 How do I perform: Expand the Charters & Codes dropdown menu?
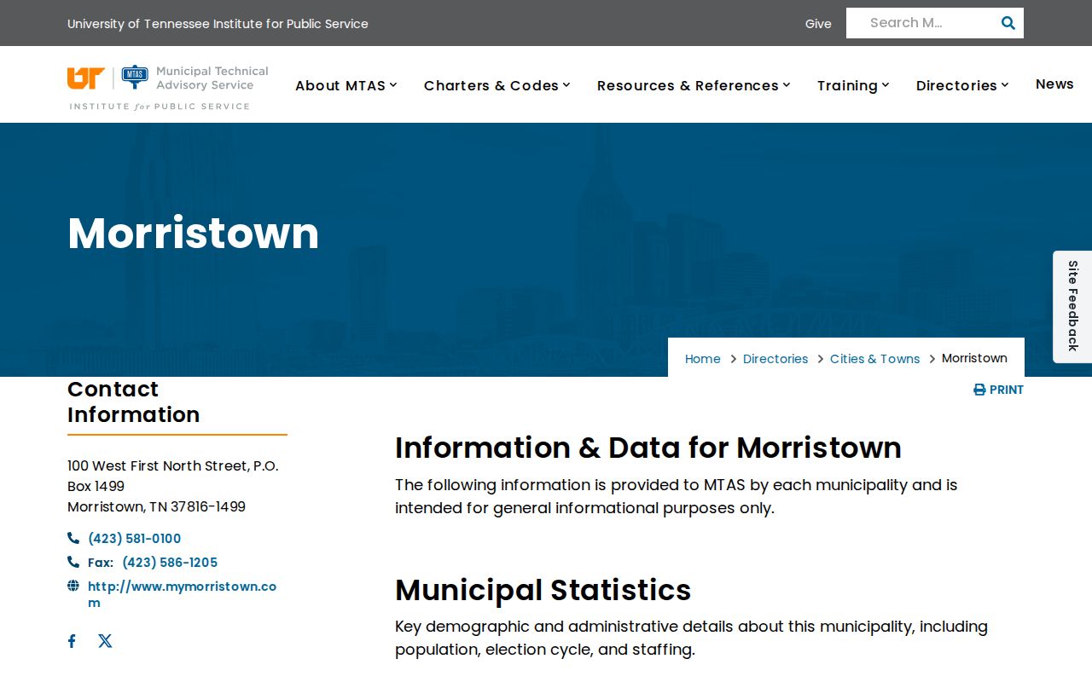click(x=497, y=85)
